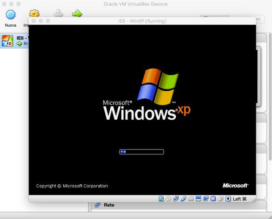The width and height of the screenshot is (272, 219).
Task: Click the IE6 – WinXP [Running] window title
Action: click(x=142, y=21)
